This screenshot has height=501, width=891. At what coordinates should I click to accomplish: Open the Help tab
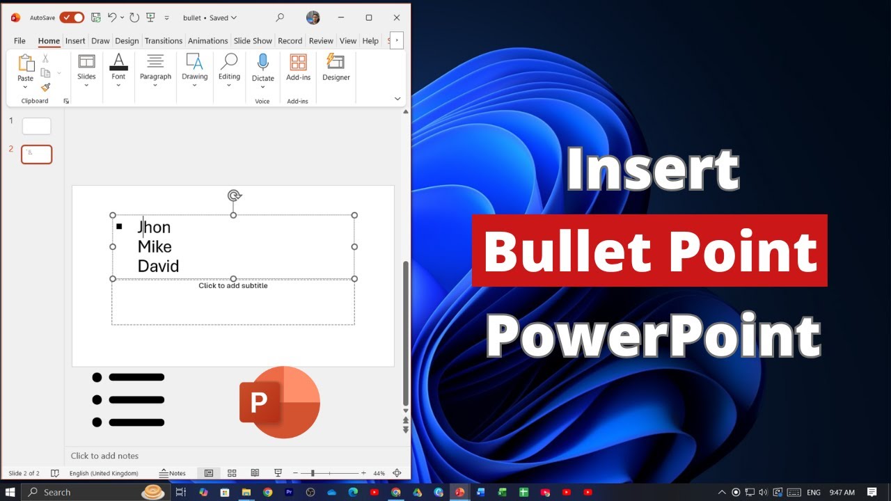370,41
